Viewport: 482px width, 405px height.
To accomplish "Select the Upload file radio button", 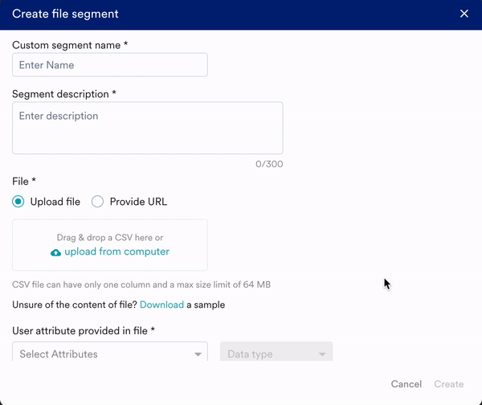I will (18, 202).
